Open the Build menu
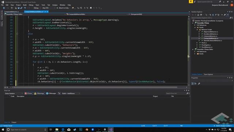This screenshot has height=132, width=234. pyautogui.click(x=25, y=5)
